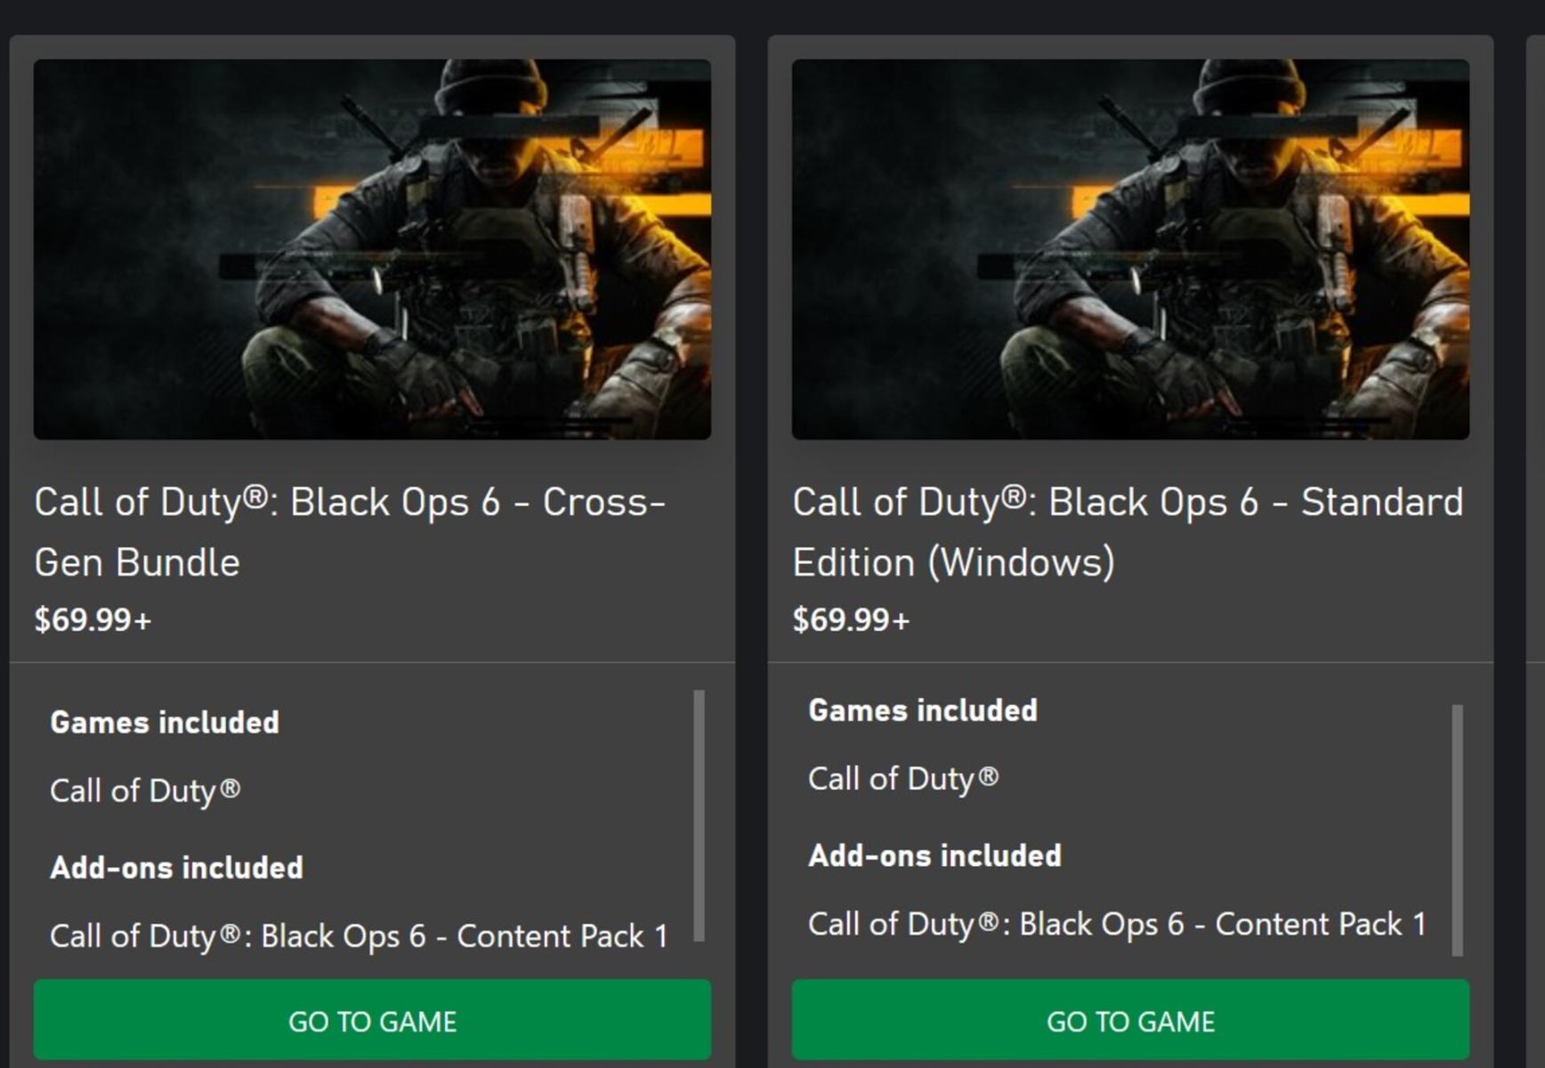
Task: Click the Cross-Gen Bundle contents scrollbar
Action: (x=699, y=814)
